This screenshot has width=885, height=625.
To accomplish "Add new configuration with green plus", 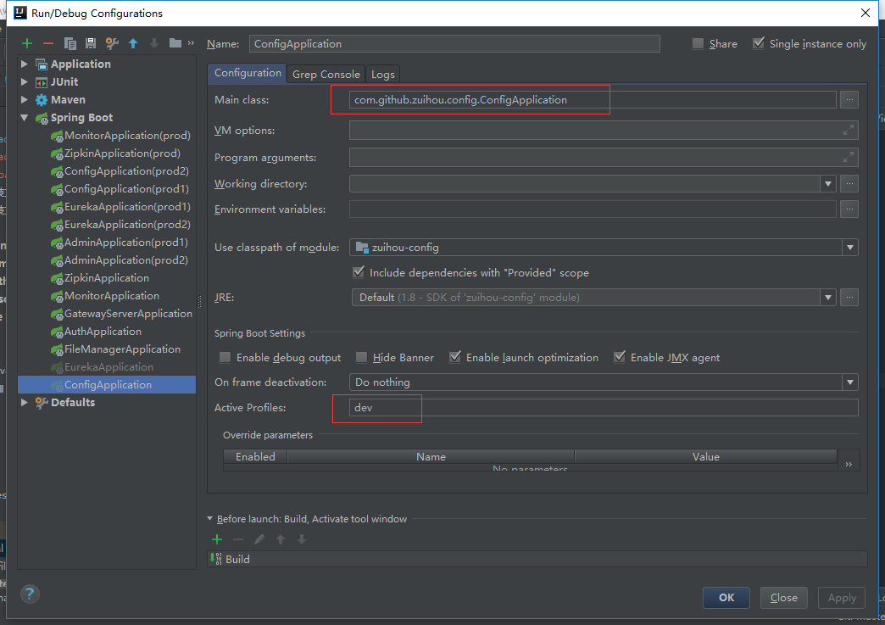I will point(27,43).
